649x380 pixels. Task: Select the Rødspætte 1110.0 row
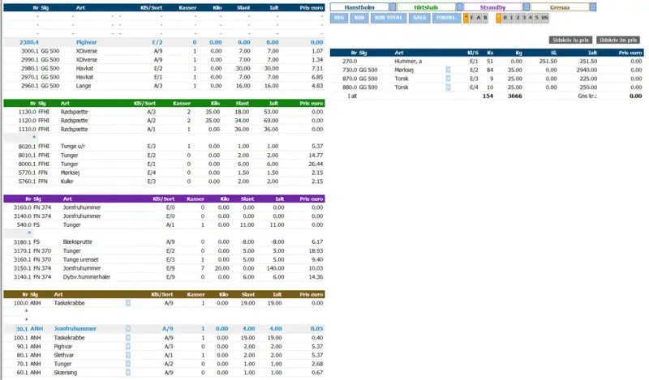tap(164, 129)
